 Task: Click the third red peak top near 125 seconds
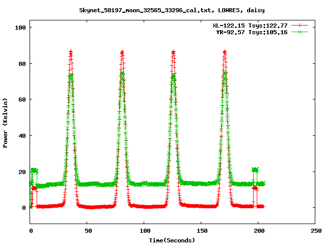click(x=173, y=52)
